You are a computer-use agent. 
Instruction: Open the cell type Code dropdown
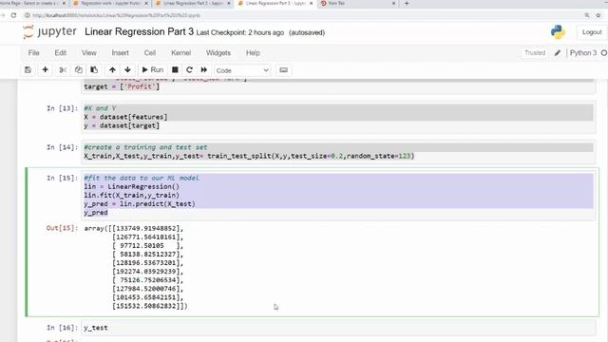242,70
